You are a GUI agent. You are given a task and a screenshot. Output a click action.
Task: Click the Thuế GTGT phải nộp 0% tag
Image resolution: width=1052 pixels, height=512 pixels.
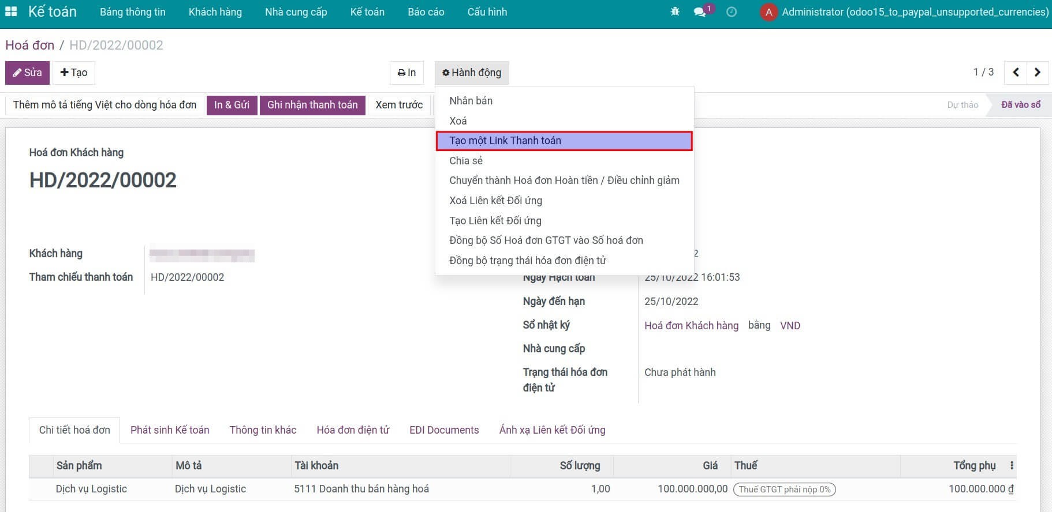coord(784,490)
